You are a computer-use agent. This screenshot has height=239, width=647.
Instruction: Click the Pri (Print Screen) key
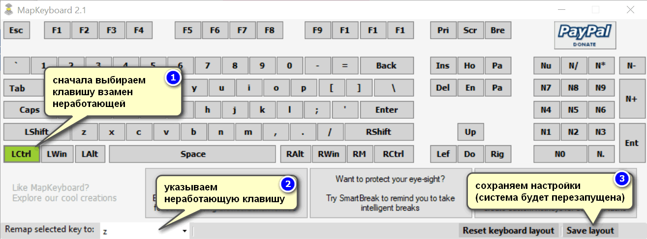443,30
